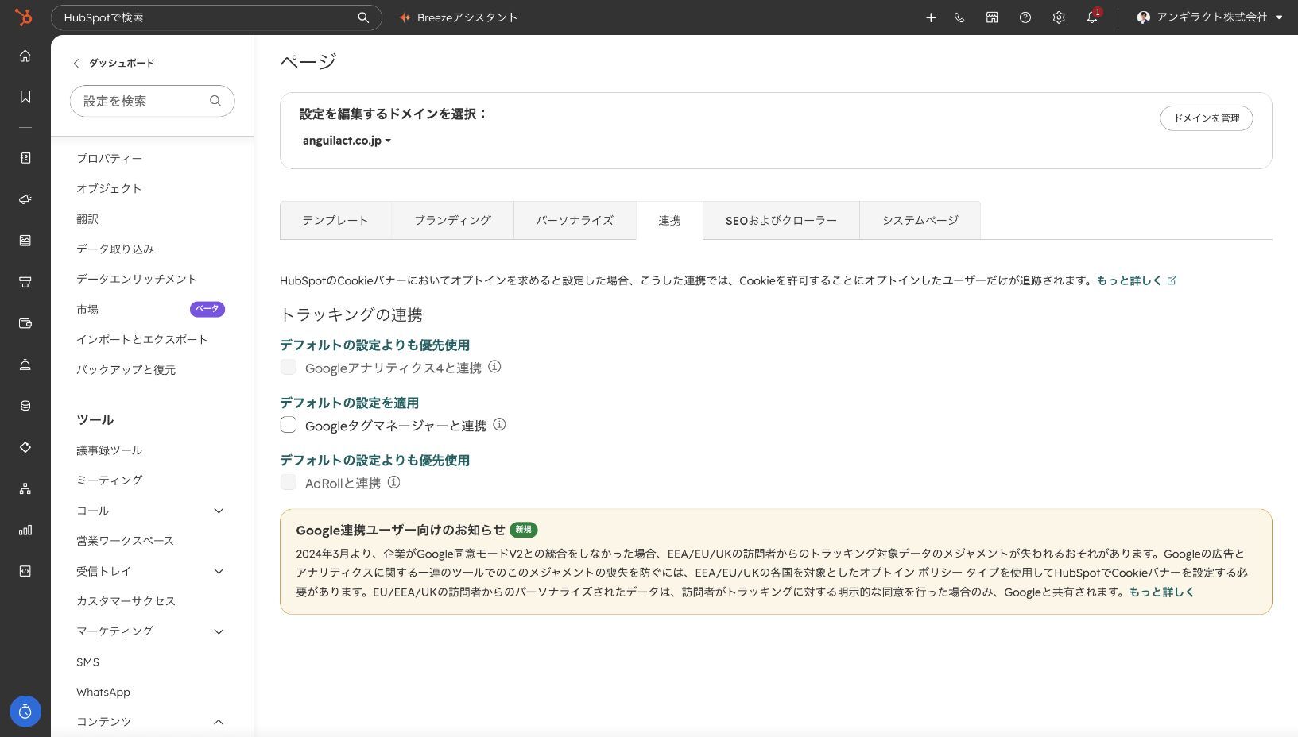The width and height of the screenshot is (1298, 737).
Task: Switch to パーソナライズ tab
Action: pyautogui.click(x=575, y=220)
